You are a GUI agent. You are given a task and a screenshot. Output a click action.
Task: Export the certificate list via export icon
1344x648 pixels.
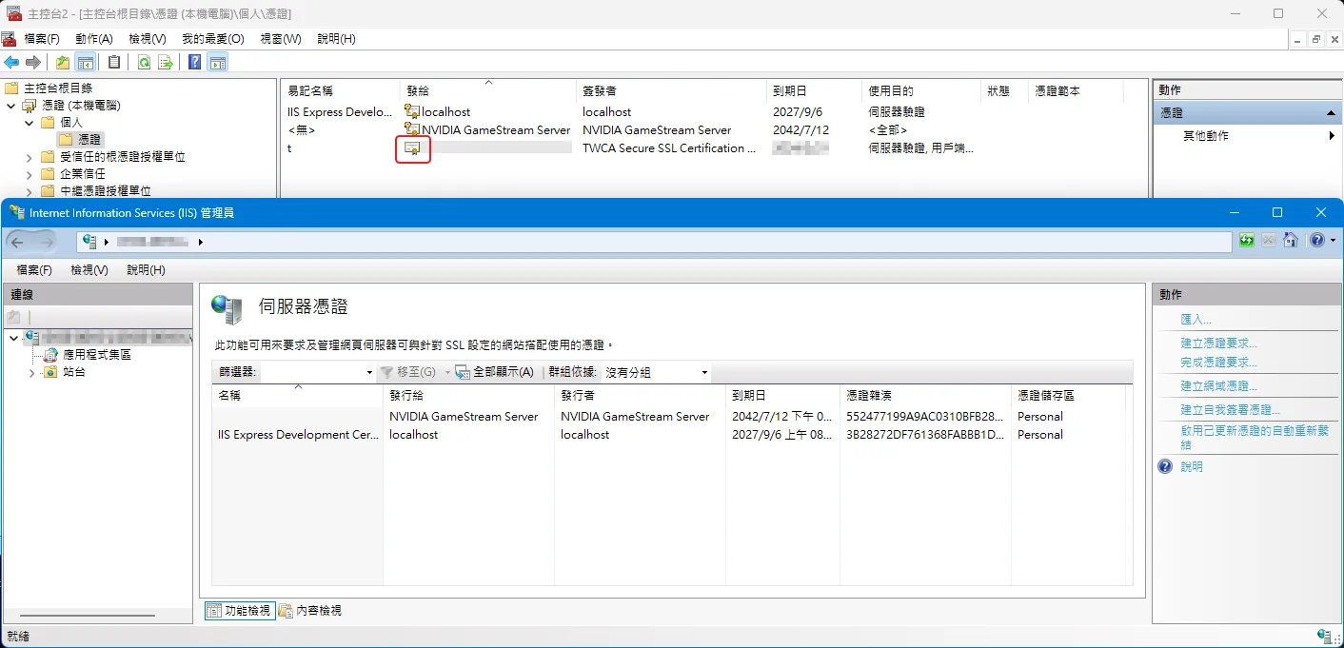(166, 62)
